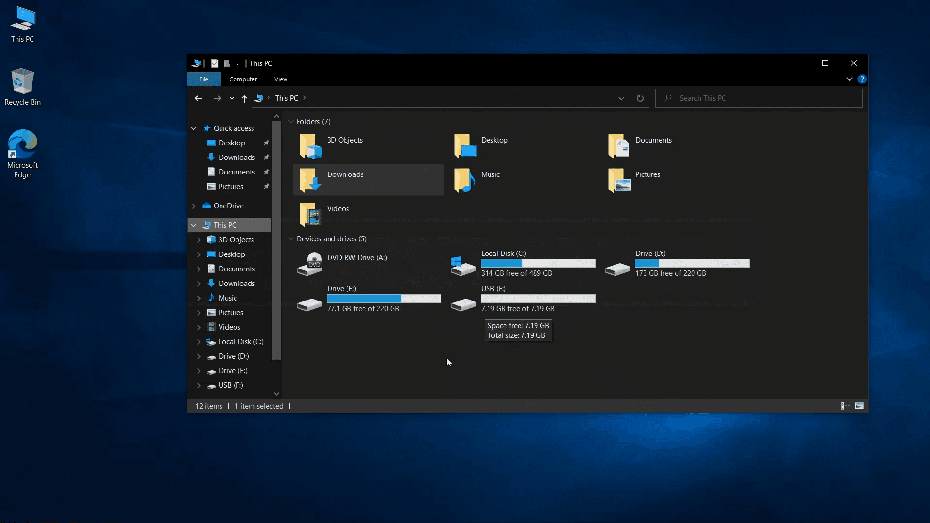This screenshot has width=930, height=523.
Task: Select Drive (E:) in the navigation tree
Action: [x=233, y=371]
